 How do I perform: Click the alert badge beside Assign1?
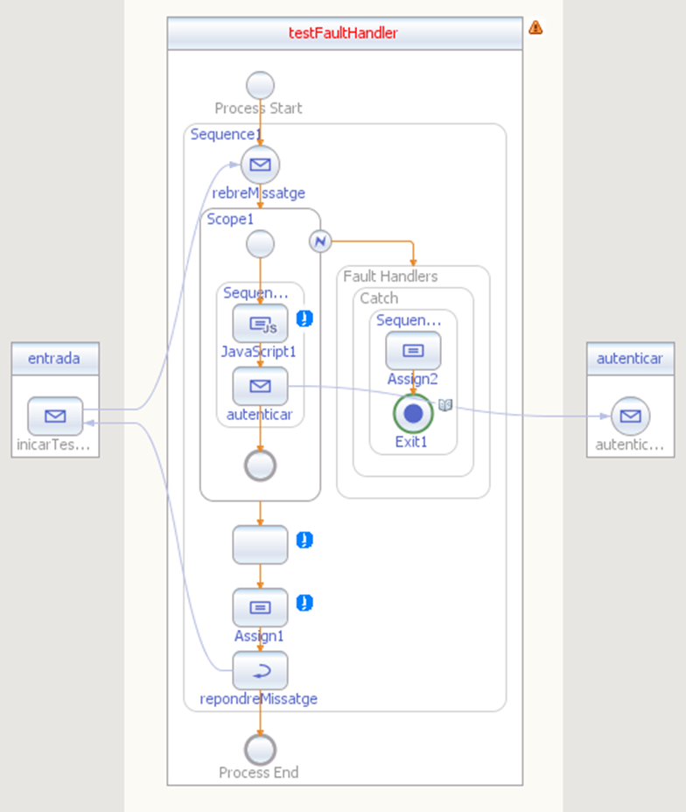tap(304, 603)
